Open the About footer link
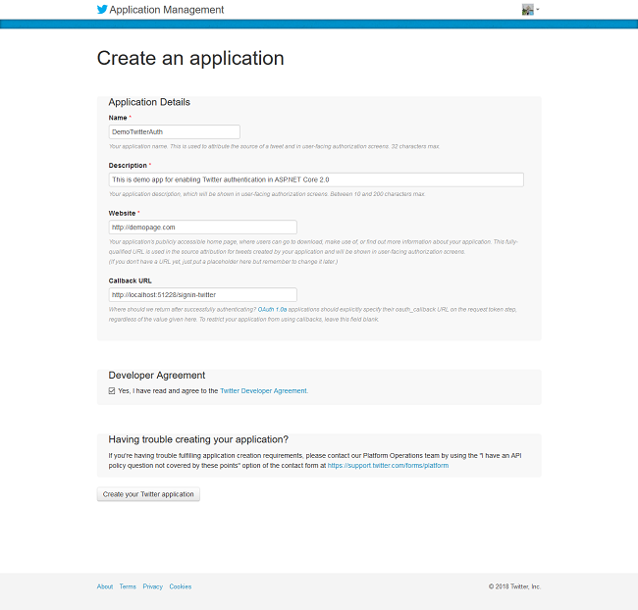Image resolution: width=638 pixels, height=610 pixels. coord(105,586)
